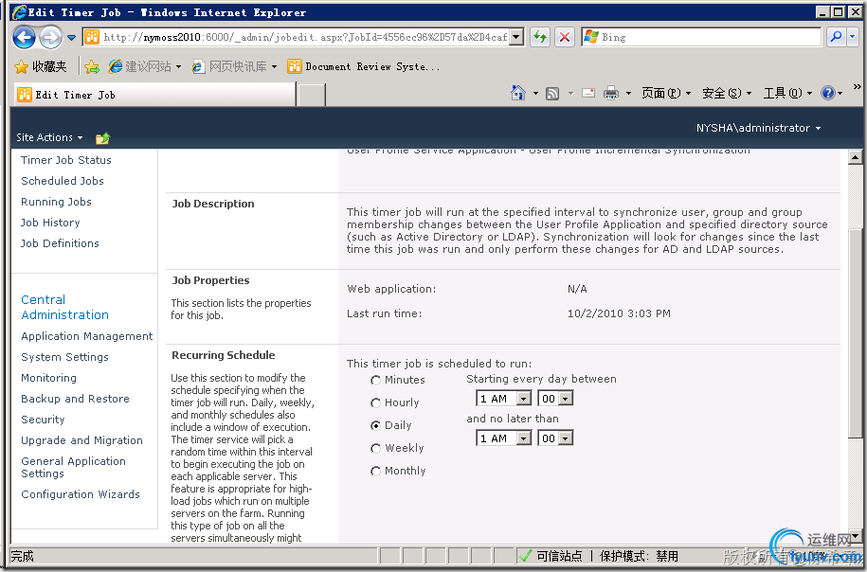Select the Edit Timer Job browser tab

[154, 95]
